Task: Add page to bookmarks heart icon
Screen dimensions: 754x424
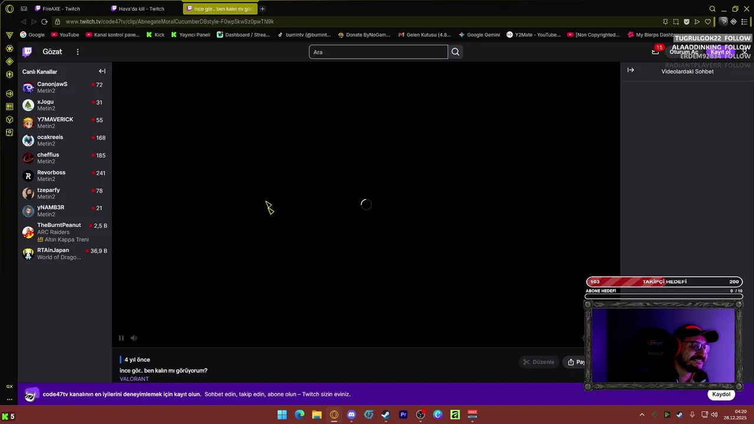Action: click(707, 22)
